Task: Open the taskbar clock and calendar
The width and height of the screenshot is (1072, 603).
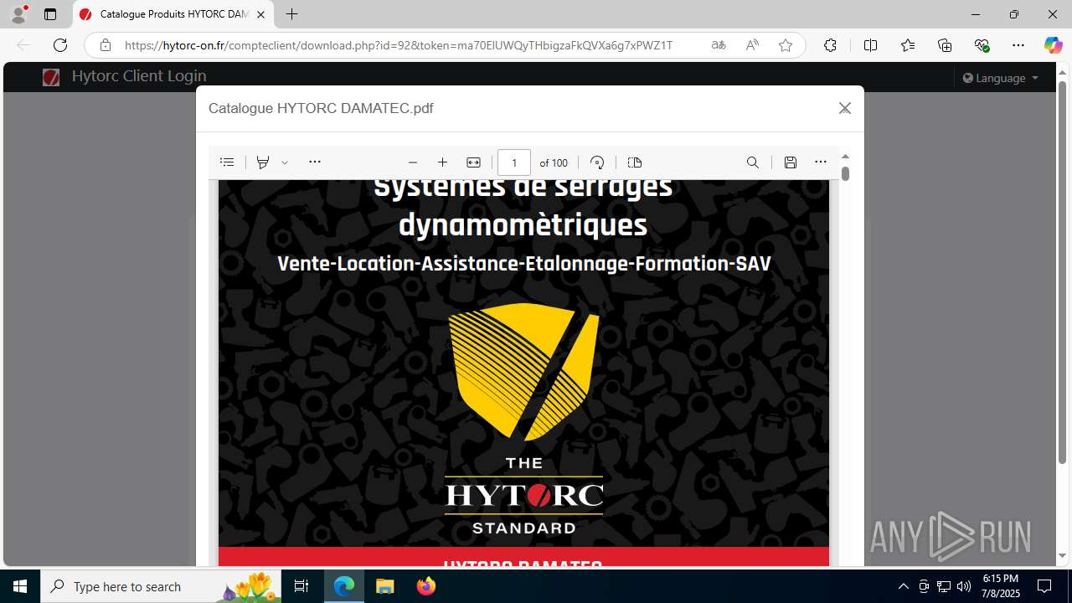Action: click(x=1000, y=586)
